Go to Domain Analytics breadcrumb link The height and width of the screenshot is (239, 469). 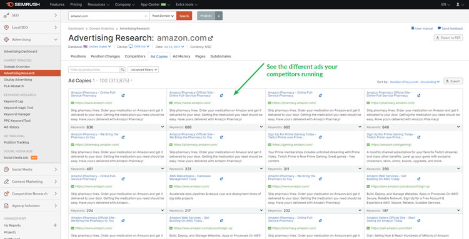102,29
